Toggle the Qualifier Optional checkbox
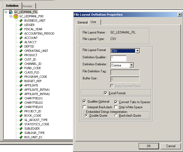Screen dimensions: 183x152 click(84, 101)
